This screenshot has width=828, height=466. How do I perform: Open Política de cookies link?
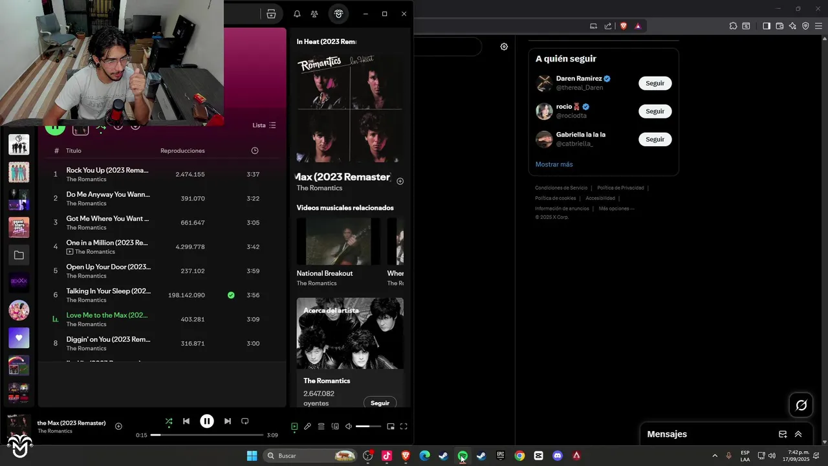555,198
